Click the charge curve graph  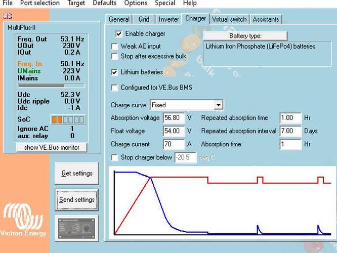click(222, 202)
